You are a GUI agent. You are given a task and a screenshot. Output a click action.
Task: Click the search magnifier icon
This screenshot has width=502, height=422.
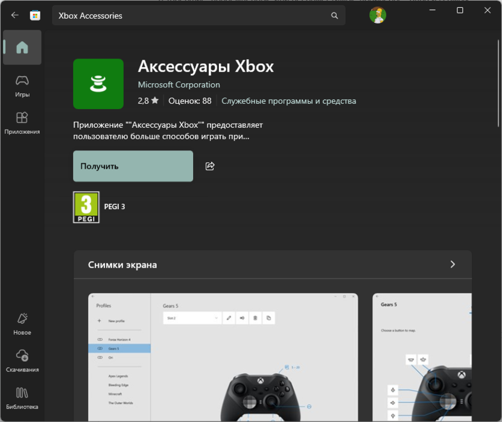tap(335, 16)
